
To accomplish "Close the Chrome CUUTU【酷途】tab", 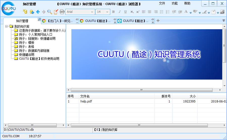I will coord(115,22).
